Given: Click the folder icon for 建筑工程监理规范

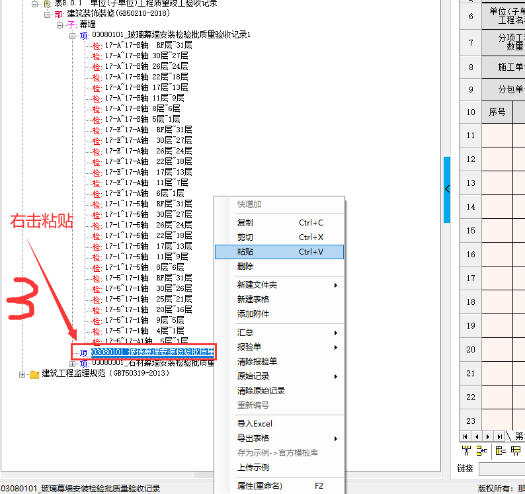Looking at the screenshot, I should coord(34,374).
